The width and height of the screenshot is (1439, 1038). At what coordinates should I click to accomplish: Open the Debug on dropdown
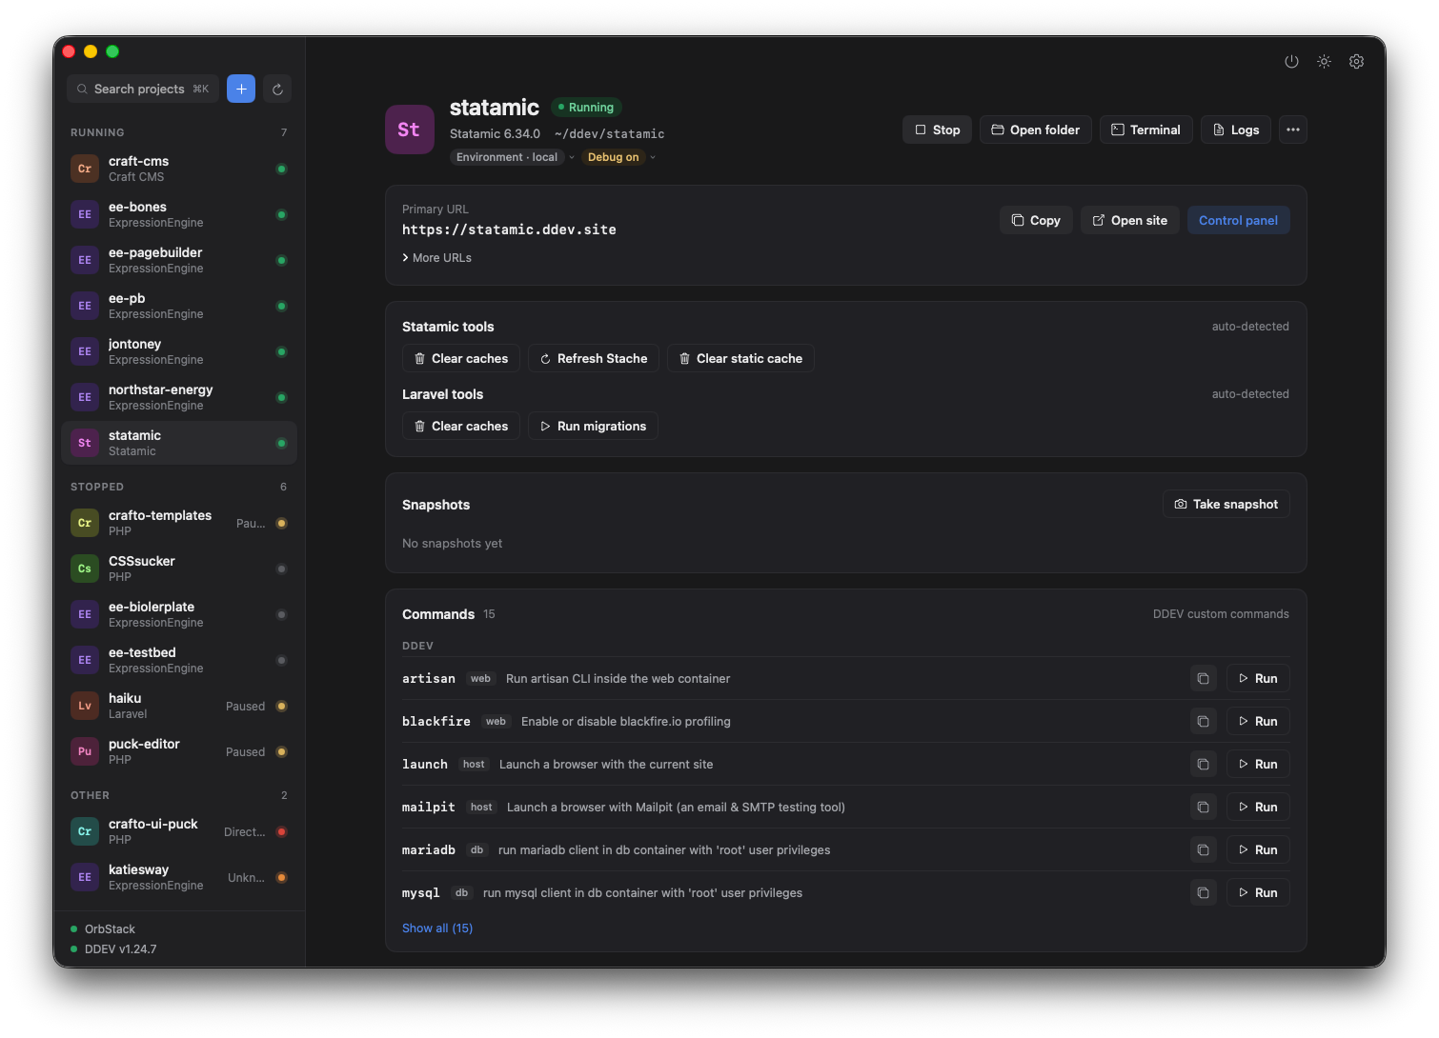click(x=619, y=157)
